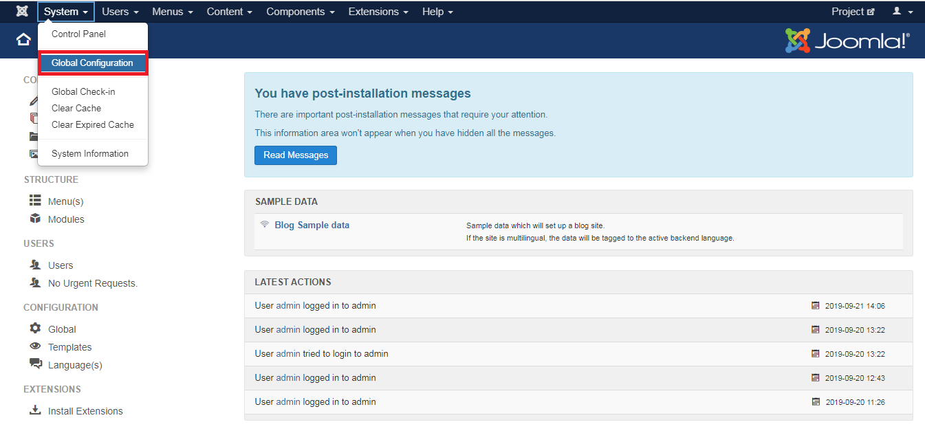Open Global in Configuration sidebar
Image resolution: width=925 pixels, height=431 pixels.
tap(62, 329)
